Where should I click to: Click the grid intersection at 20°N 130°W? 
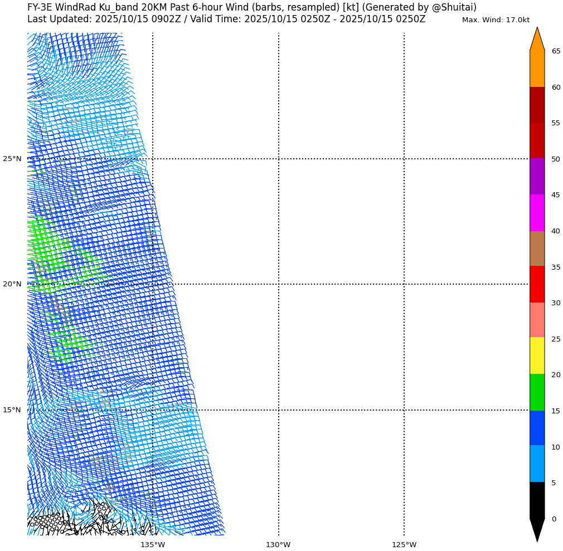pyautogui.click(x=279, y=284)
